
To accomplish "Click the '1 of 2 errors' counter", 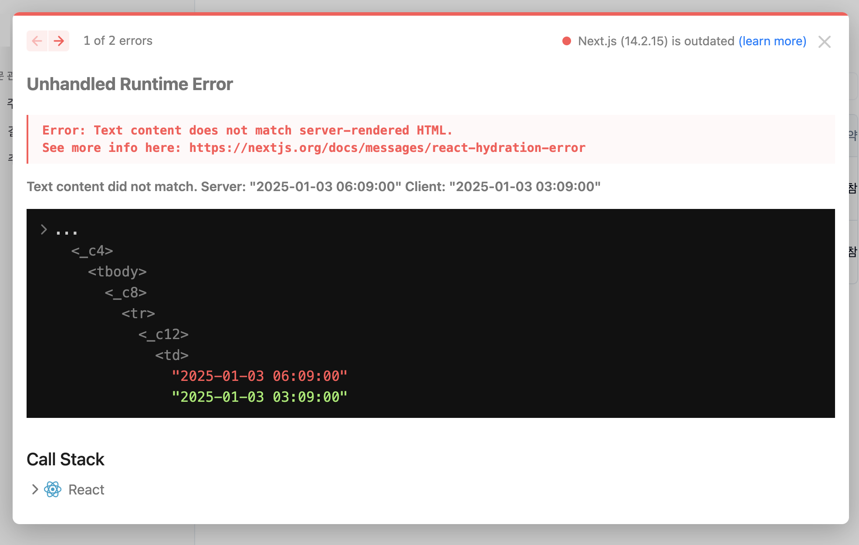I will (x=118, y=41).
